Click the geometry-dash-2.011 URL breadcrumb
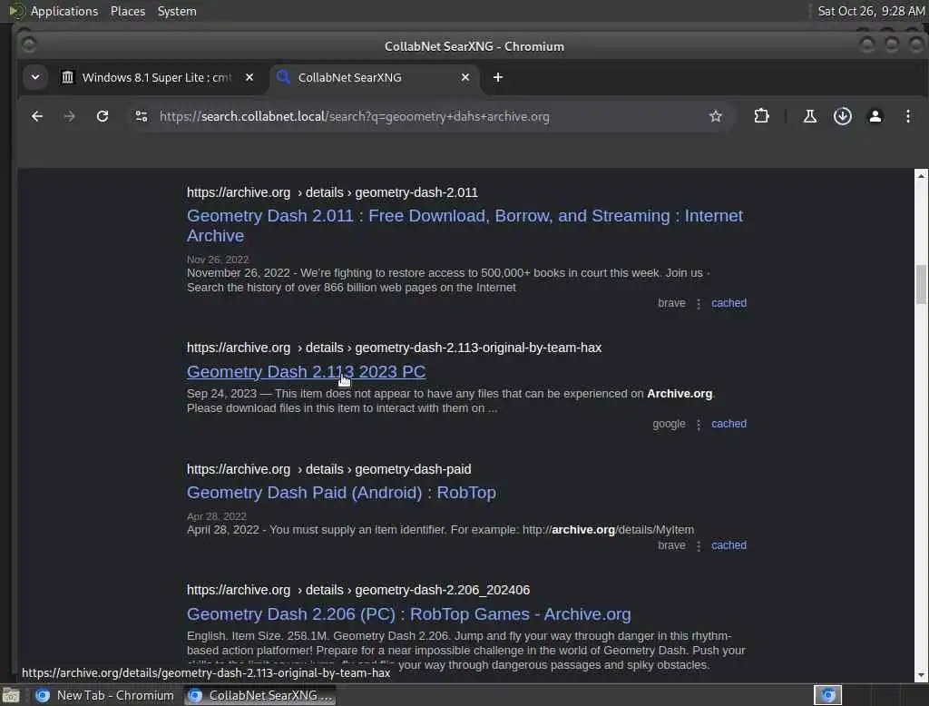The width and height of the screenshot is (929, 706). [x=332, y=192]
